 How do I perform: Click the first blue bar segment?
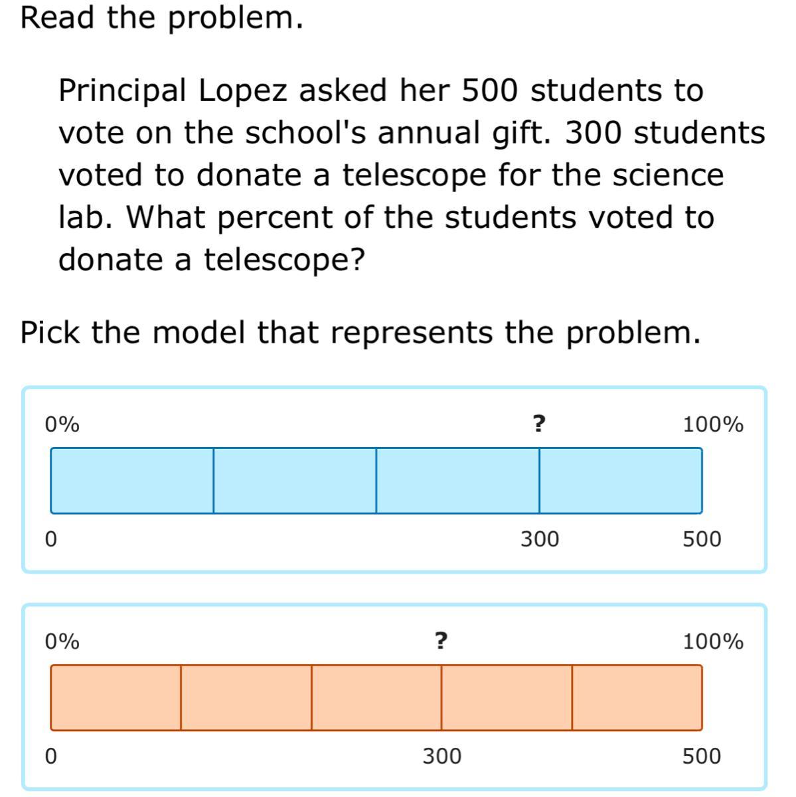tap(132, 480)
